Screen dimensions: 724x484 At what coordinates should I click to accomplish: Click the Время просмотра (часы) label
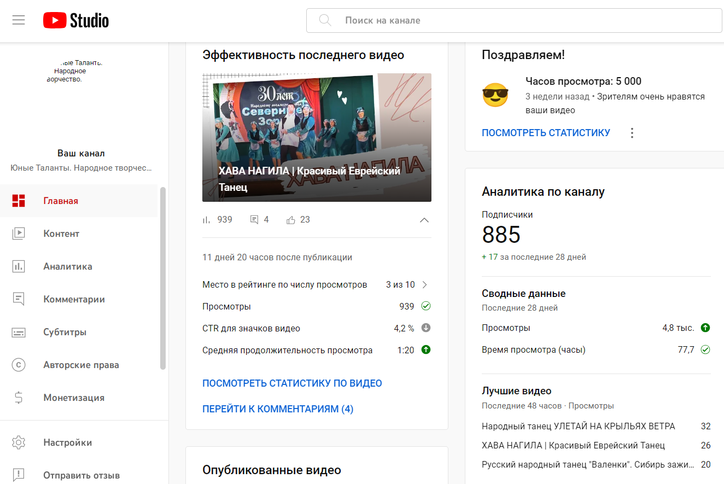point(534,349)
